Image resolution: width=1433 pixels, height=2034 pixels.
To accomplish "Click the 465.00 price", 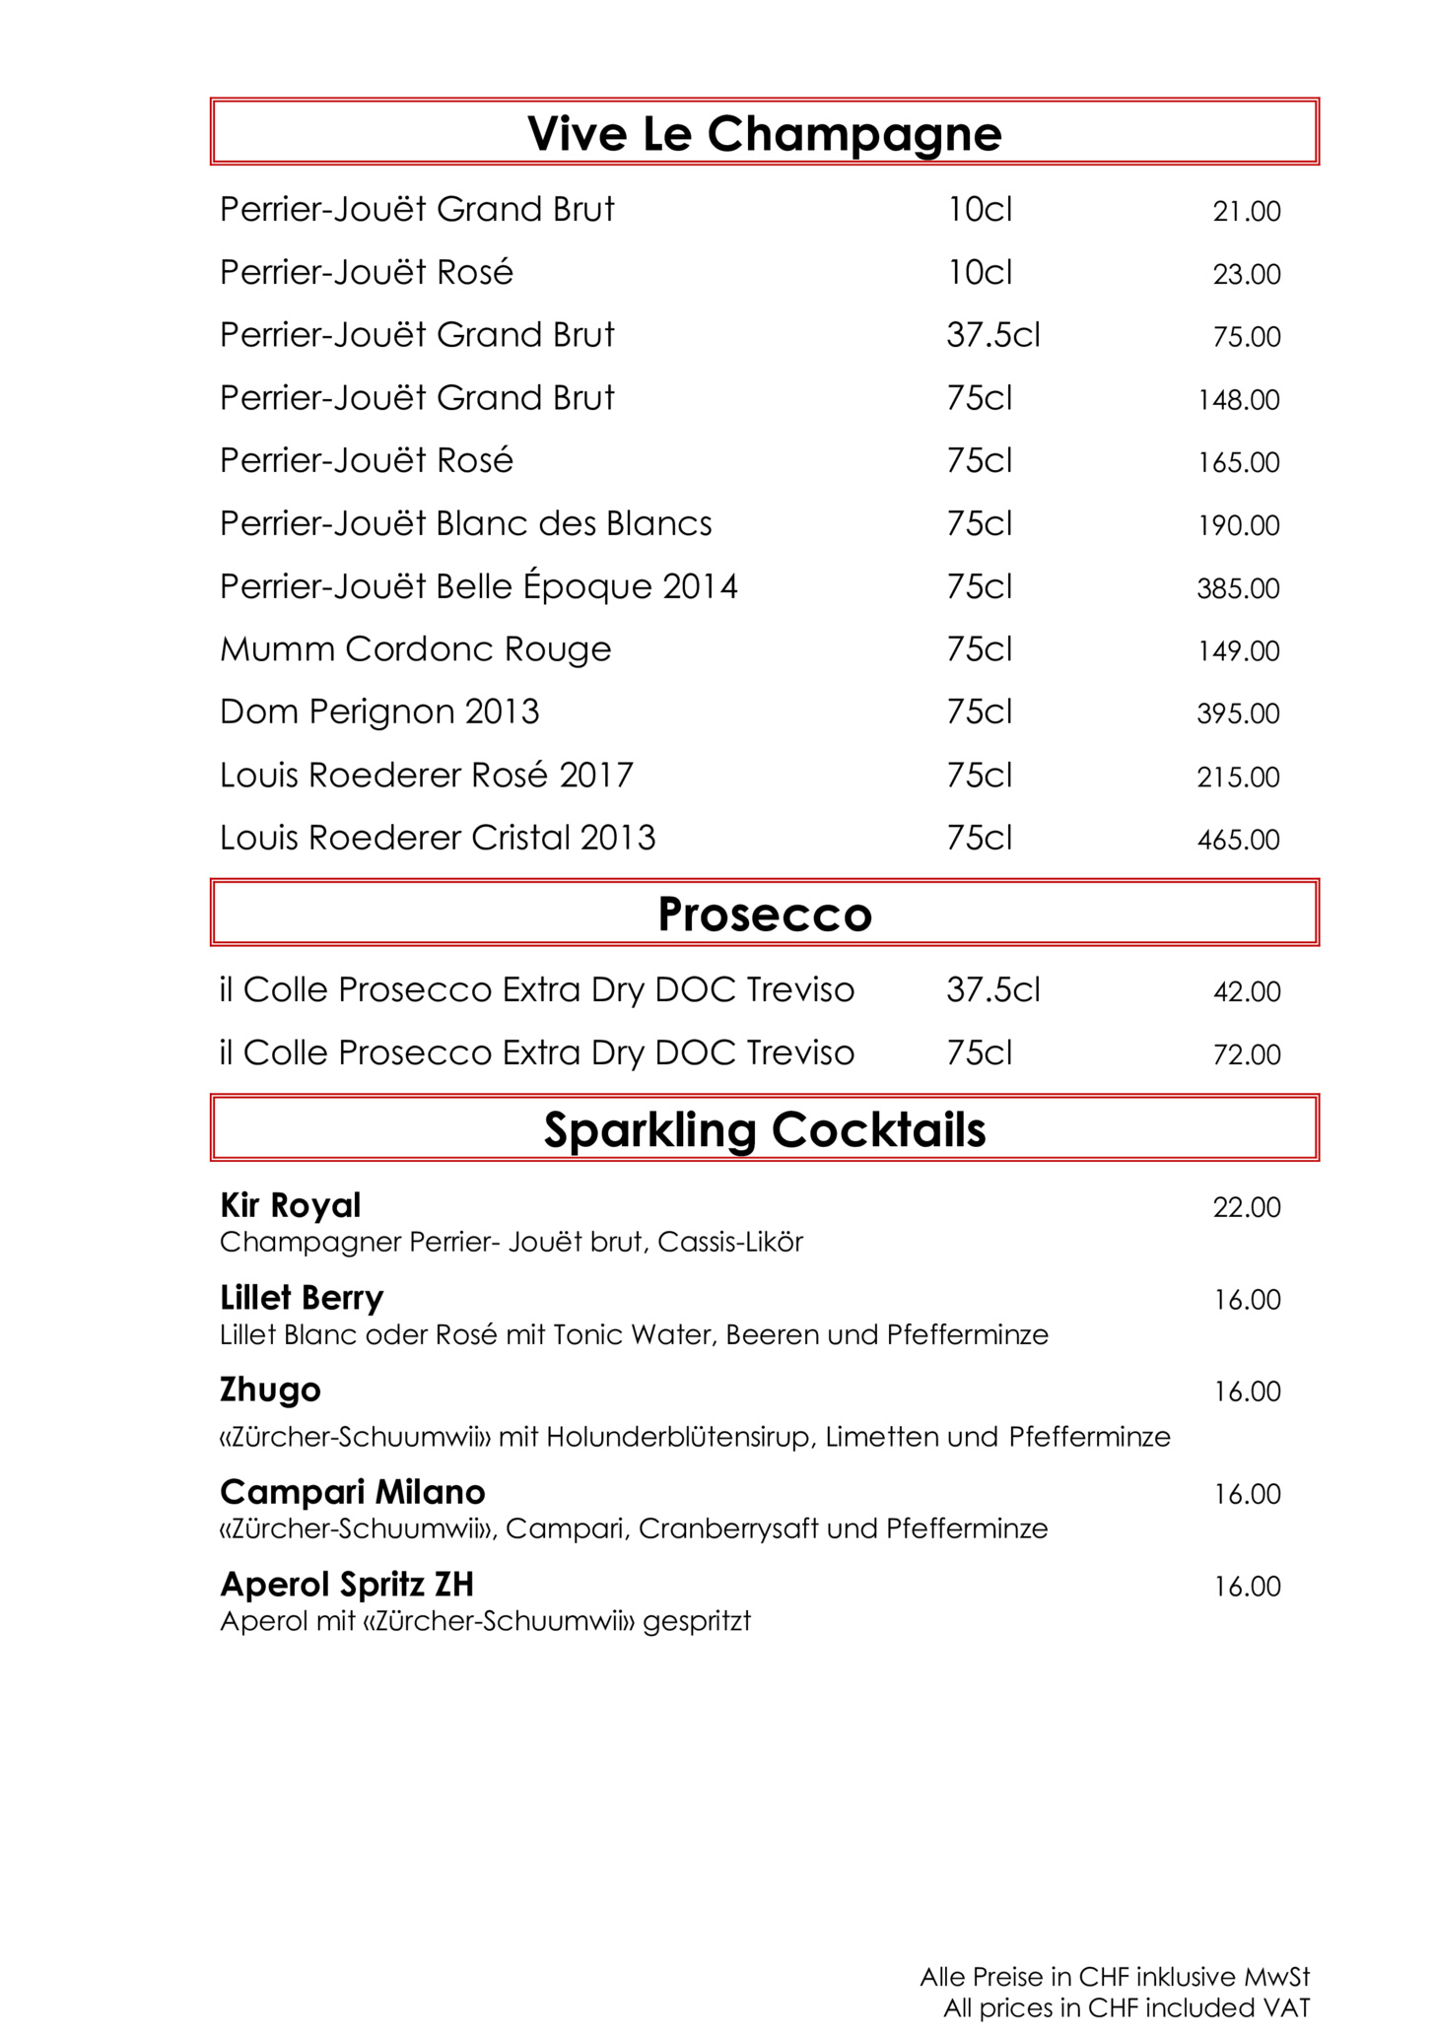I will pos(1239,841).
